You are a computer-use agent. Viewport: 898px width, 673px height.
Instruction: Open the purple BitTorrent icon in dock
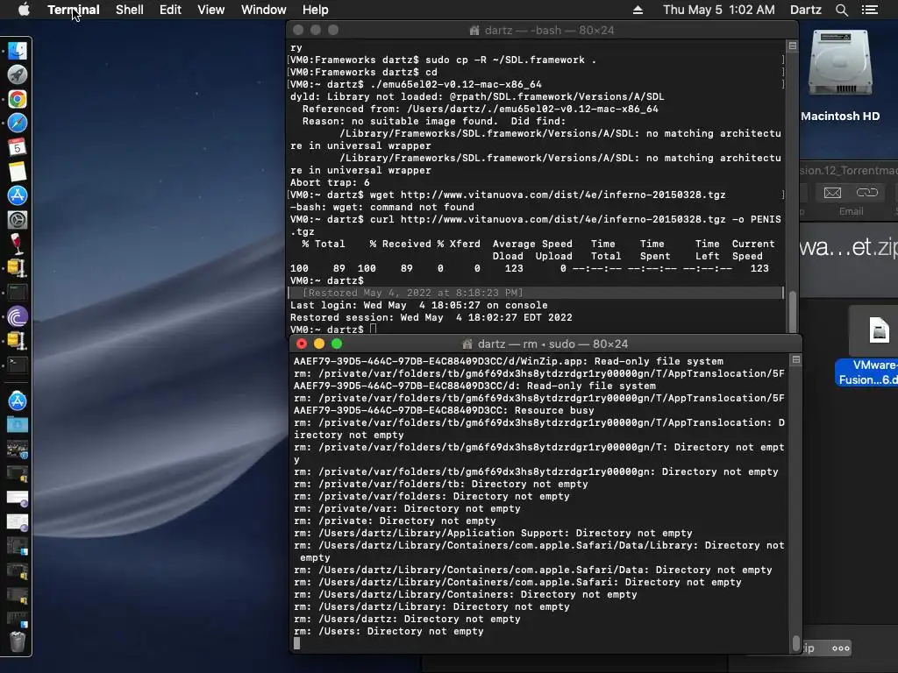pyautogui.click(x=18, y=316)
